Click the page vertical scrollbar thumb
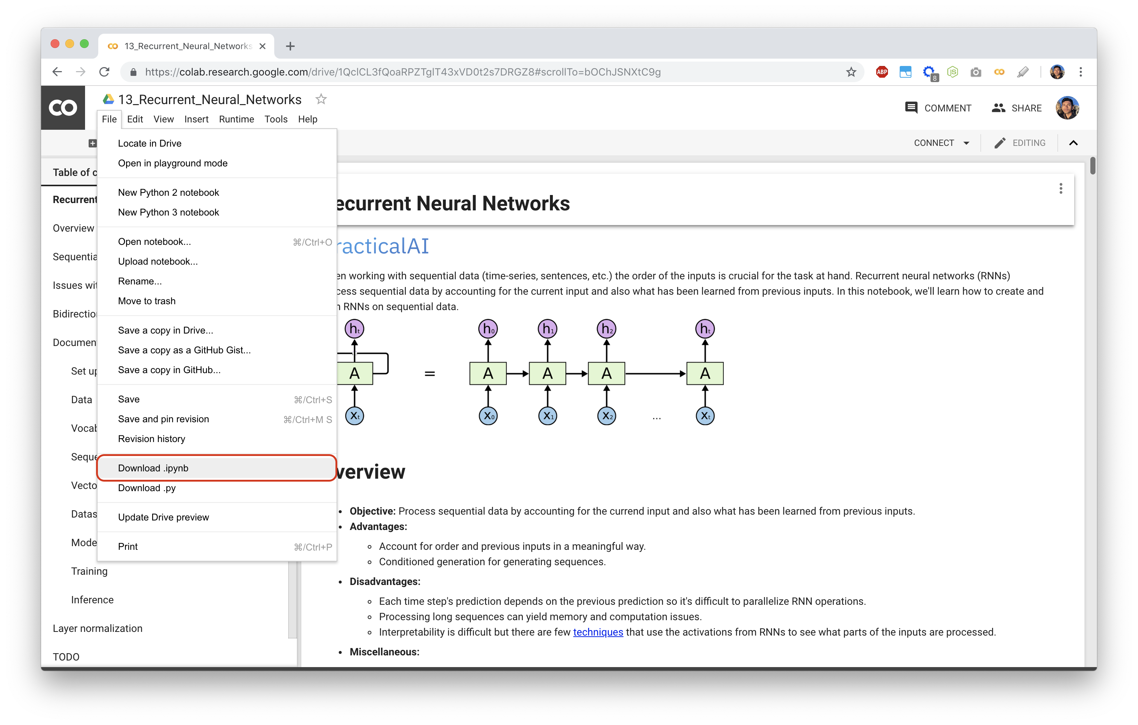Viewport: 1138px width, 725px height. [1092, 166]
